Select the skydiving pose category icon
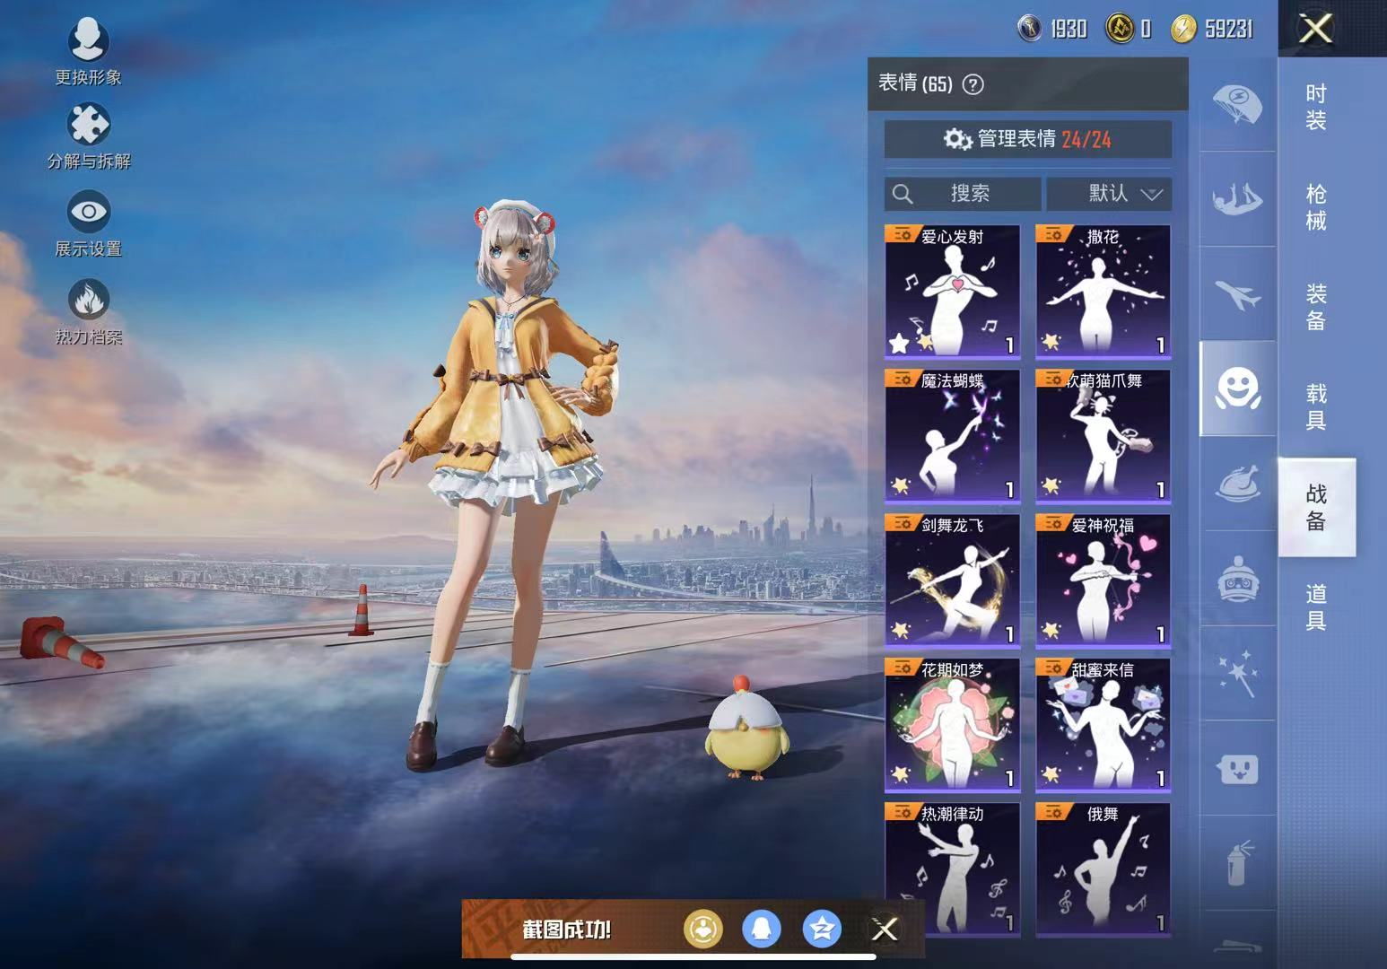The image size is (1387, 969). click(1237, 199)
